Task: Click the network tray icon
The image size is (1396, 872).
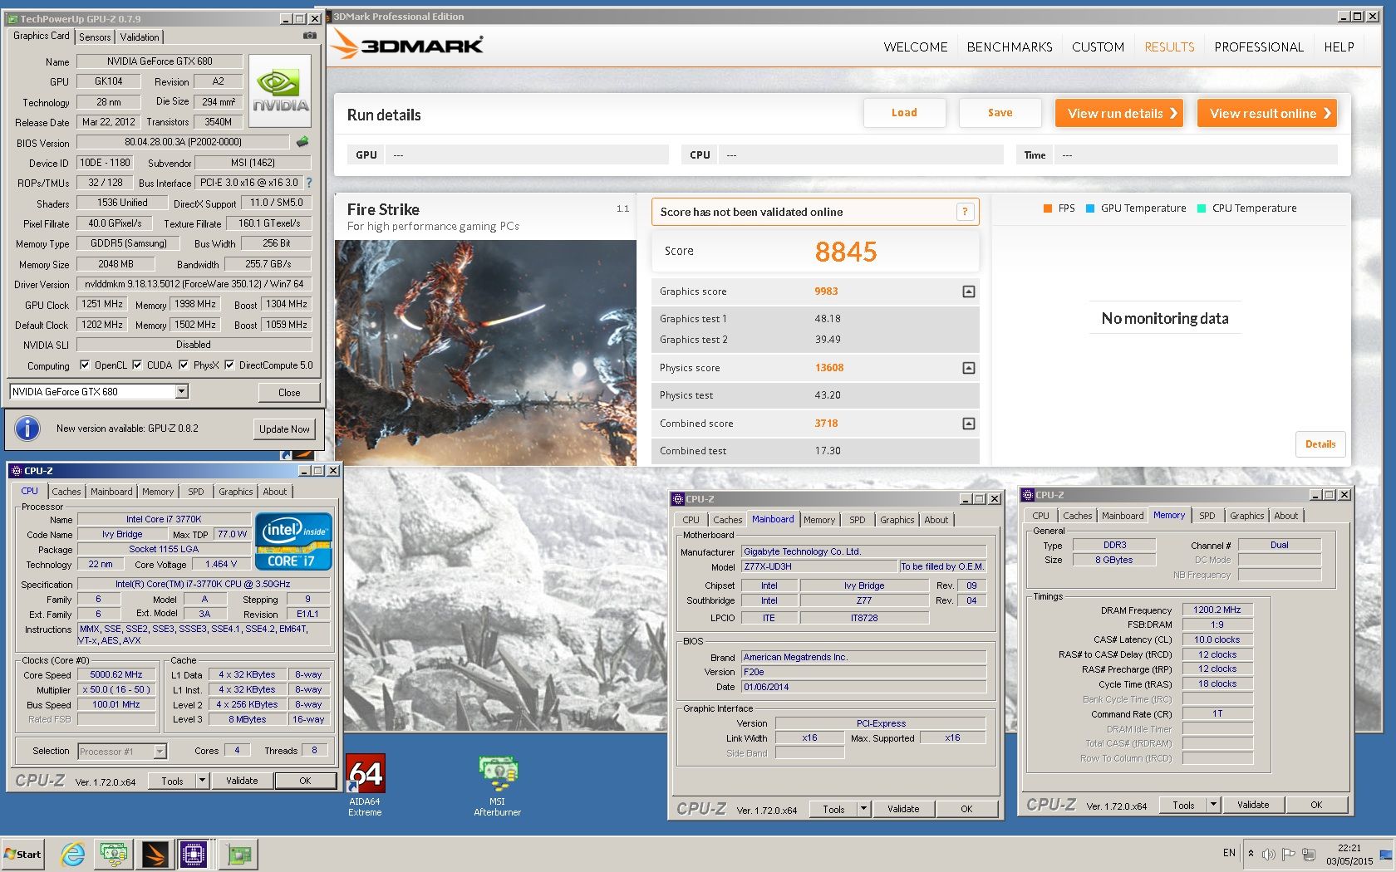Action: pyautogui.click(x=1309, y=854)
